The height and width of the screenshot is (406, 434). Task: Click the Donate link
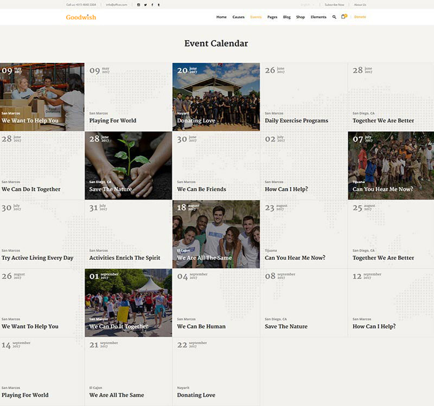[x=360, y=17]
